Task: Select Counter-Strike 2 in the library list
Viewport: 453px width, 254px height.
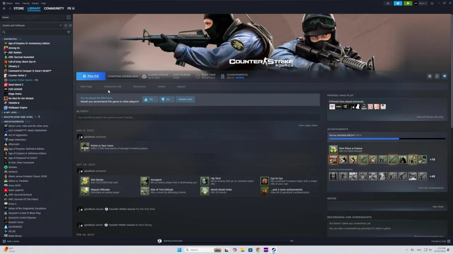Action: click(17, 75)
